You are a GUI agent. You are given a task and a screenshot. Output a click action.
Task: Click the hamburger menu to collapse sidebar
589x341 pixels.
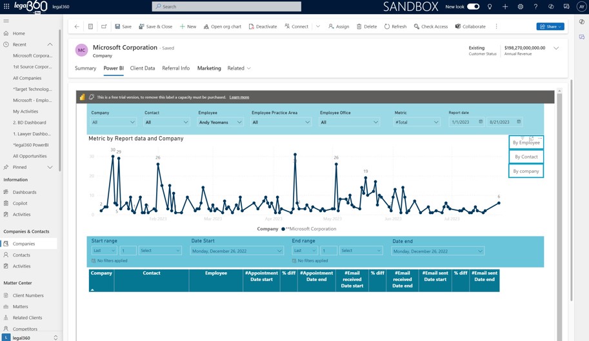click(6, 21)
